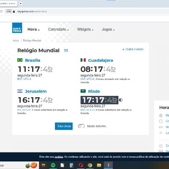Open the Calendário dropdown menu
The image size is (169, 169).
[x=58, y=29]
